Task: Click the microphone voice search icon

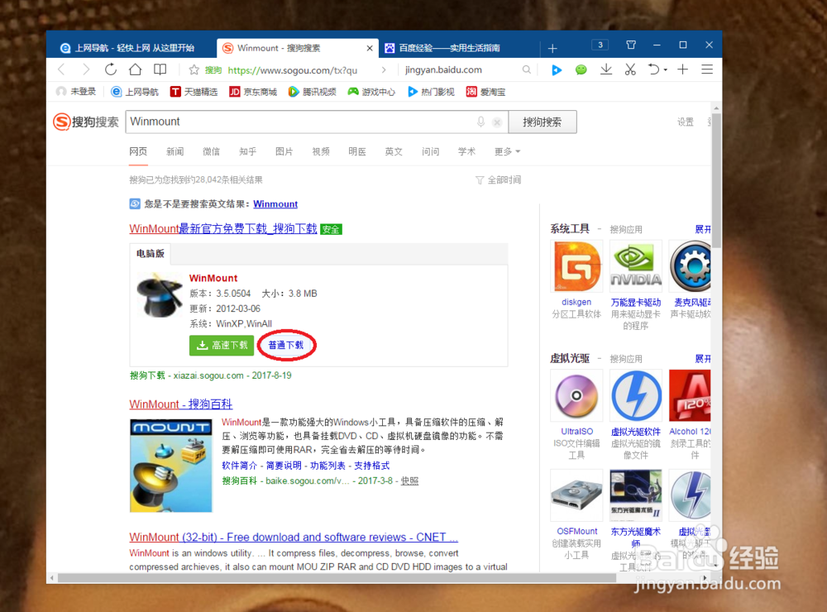Action: click(x=481, y=122)
